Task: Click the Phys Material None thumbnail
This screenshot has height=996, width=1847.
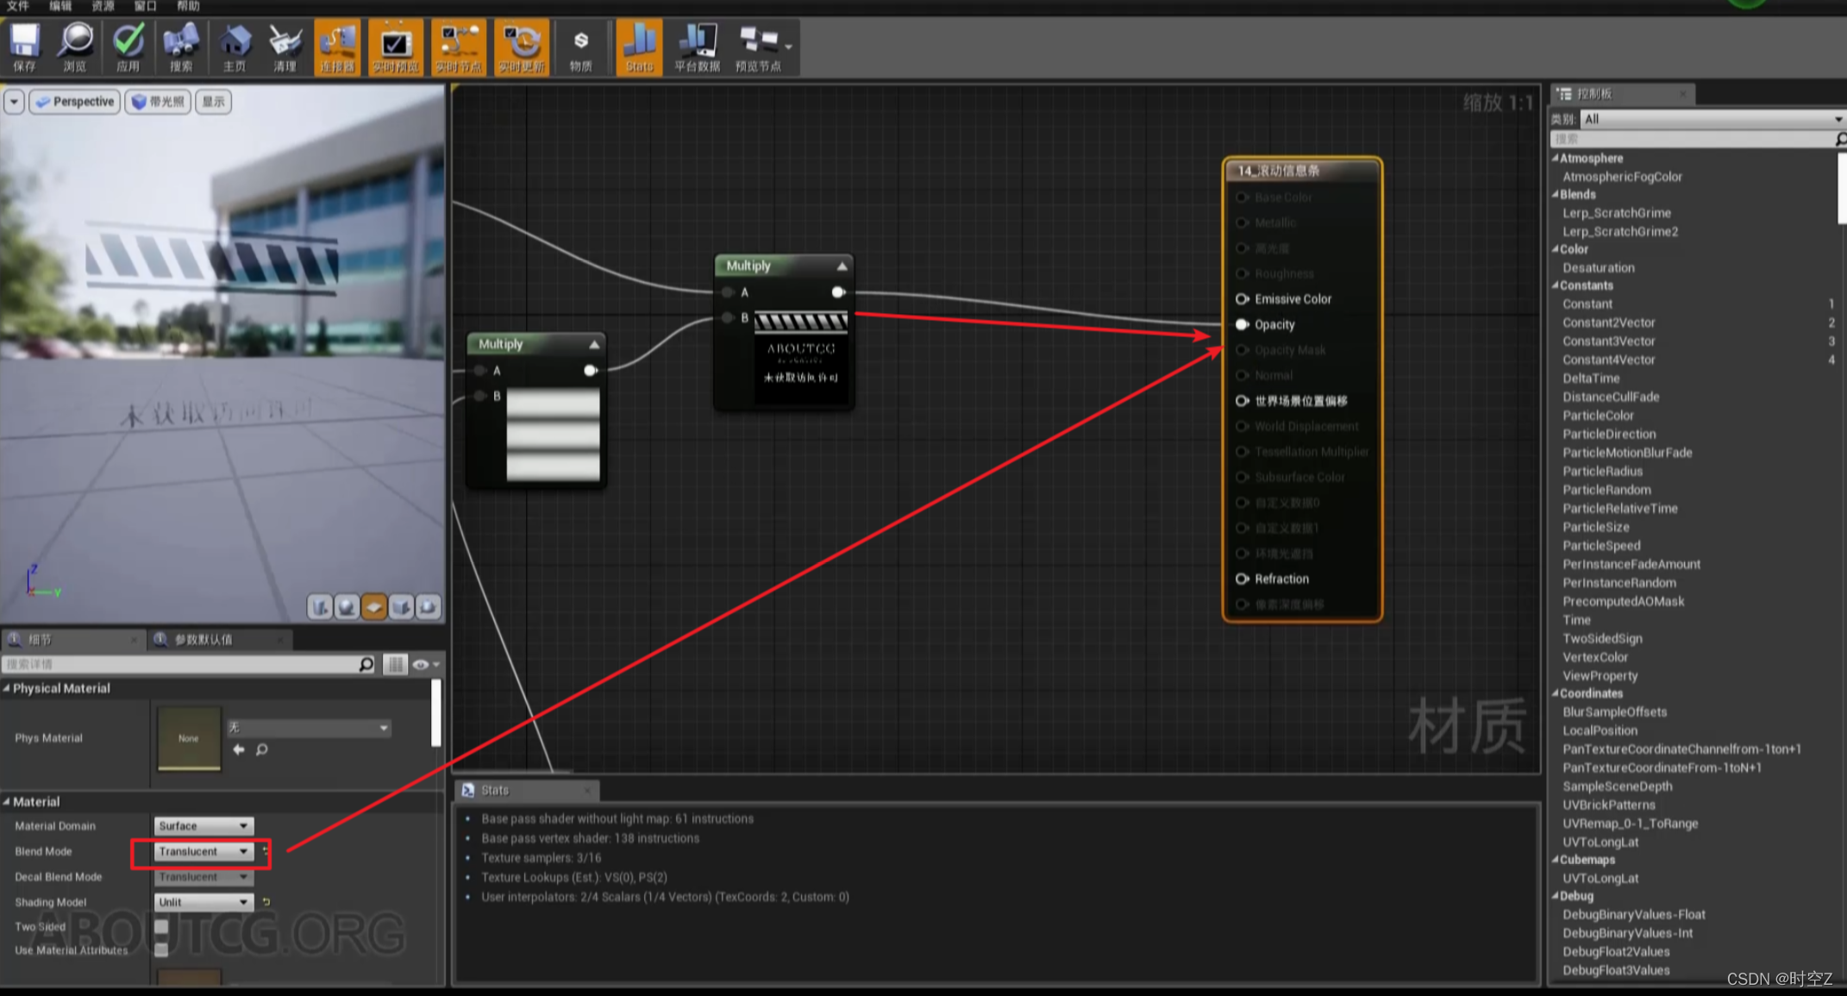Action: click(189, 738)
